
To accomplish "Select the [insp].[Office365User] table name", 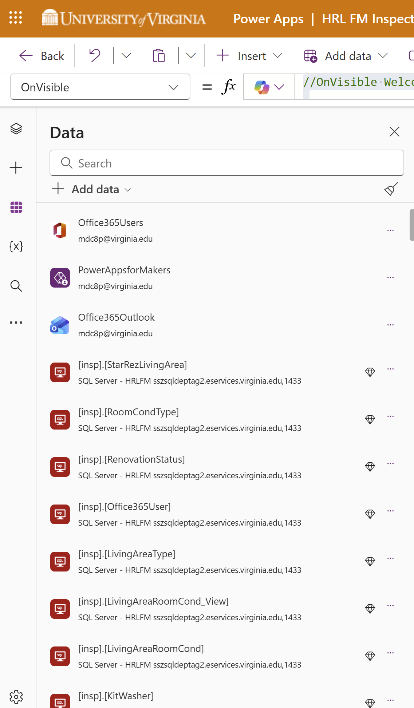I will 125,507.
